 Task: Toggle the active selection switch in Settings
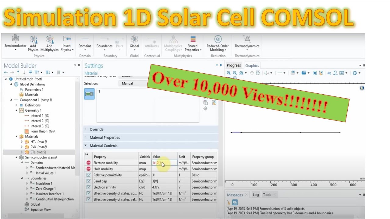pyautogui.click(x=89, y=94)
